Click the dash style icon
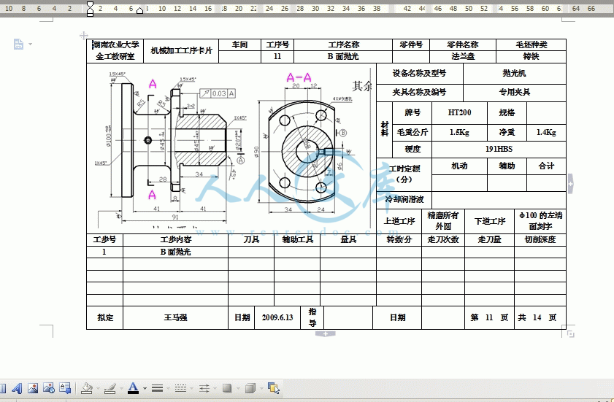Screen dimensions: 614x402 (180, 388)
